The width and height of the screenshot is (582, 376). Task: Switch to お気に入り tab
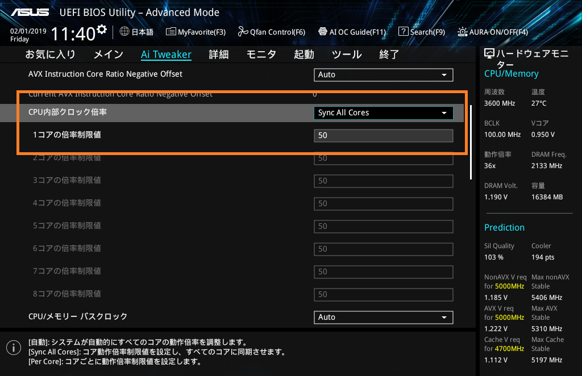tap(51, 55)
